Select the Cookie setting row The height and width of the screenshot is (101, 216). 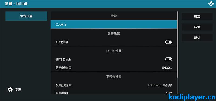tap(114, 24)
